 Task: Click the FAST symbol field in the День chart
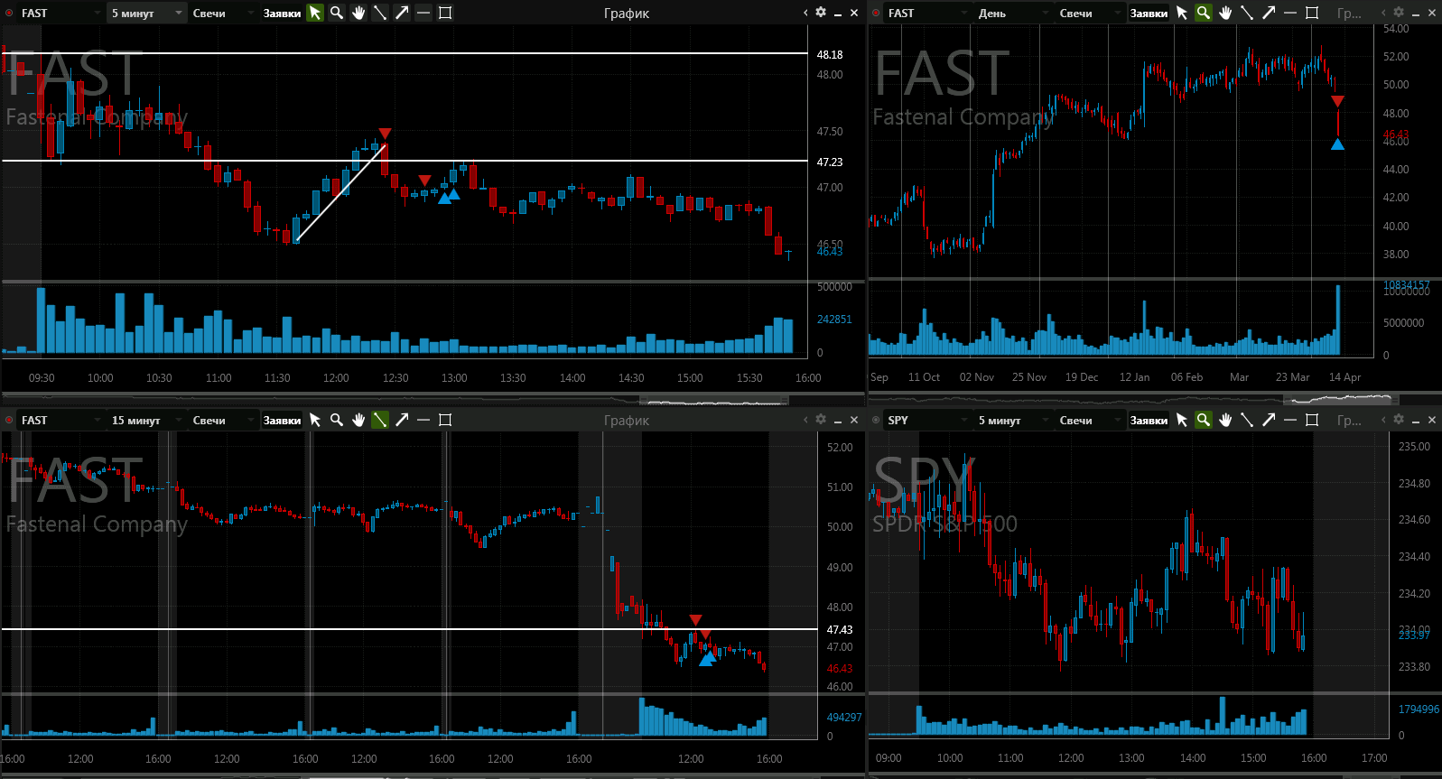coord(927,13)
